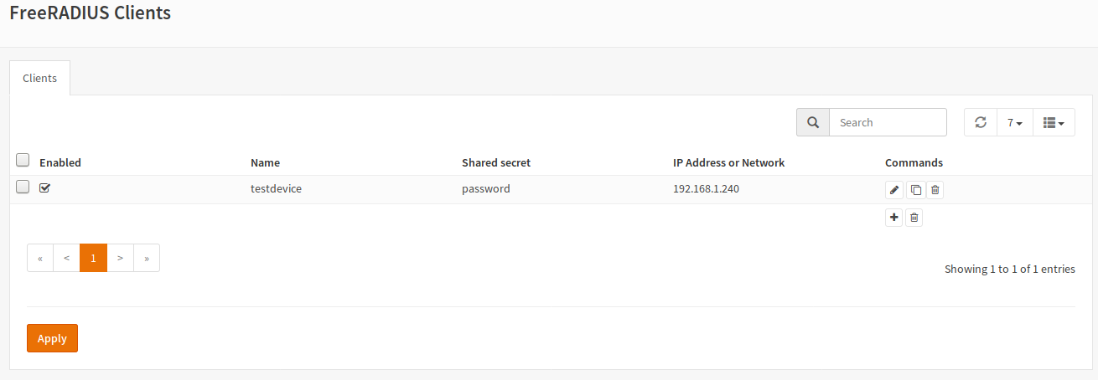Click into the Search text field
This screenshot has width=1098, height=380.
point(888,122)
